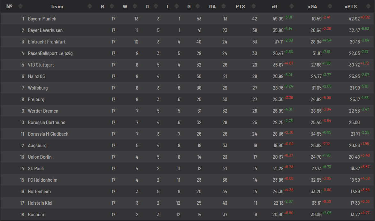The height and width of the screenshot is (221, 375).
Task: Sort by PTS column arrow icon
Action: 254,6
